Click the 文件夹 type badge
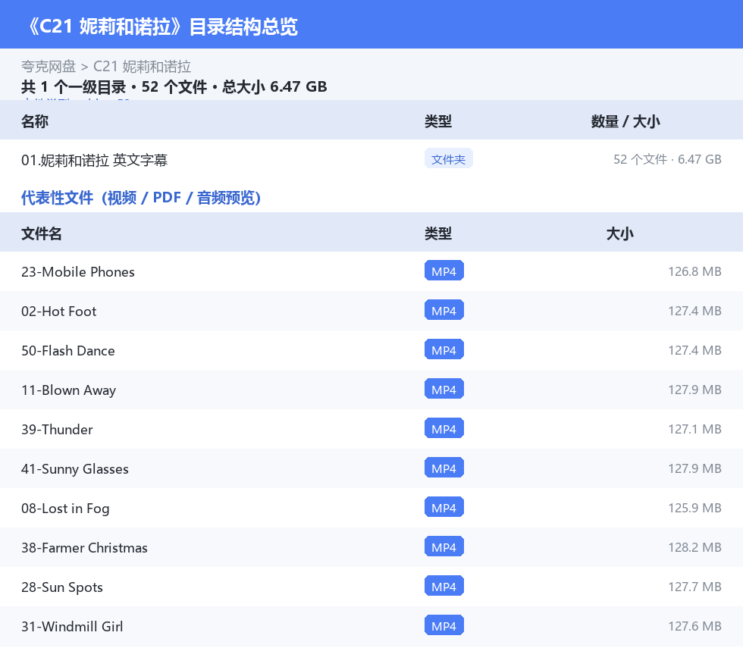The image size is (743, 670). pos(448,159)
